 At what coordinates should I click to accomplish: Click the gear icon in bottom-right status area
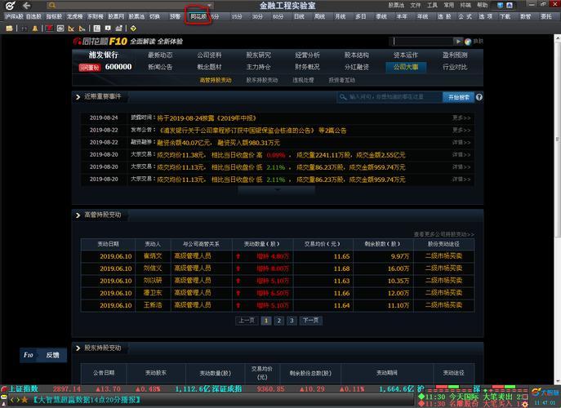click(525, 404)
